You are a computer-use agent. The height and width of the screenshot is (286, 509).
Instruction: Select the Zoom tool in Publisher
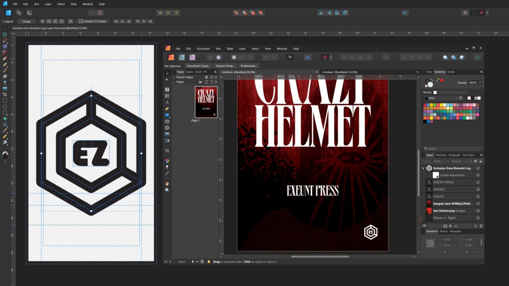click(x=167, y=190)
